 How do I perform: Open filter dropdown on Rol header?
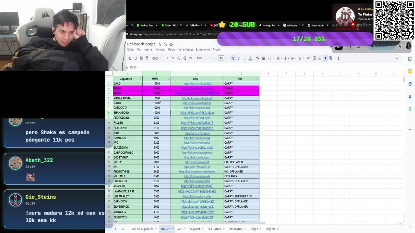[x=257, y=79]
